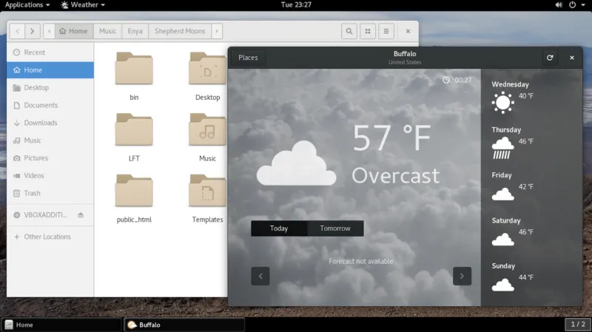Open the file manager hamburger menu
The width and height of the screenshot is (592, 332).
pos(386,32)
